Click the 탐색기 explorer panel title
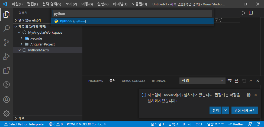 tap(23, 13)
